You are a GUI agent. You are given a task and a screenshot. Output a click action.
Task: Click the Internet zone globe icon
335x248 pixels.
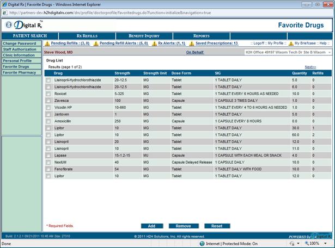click(x=202, y=244)
